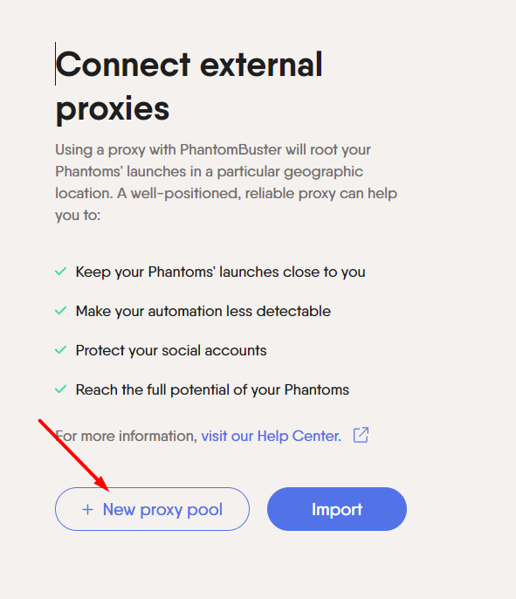Screen dimensions: 516x599
Task: Click the red arrow annotation's arrowhead
Action: pos(102,484)
